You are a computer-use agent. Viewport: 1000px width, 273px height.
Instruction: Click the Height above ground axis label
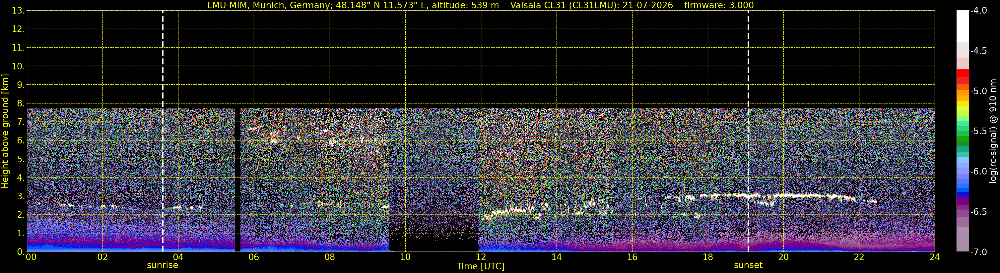(5, 131)
